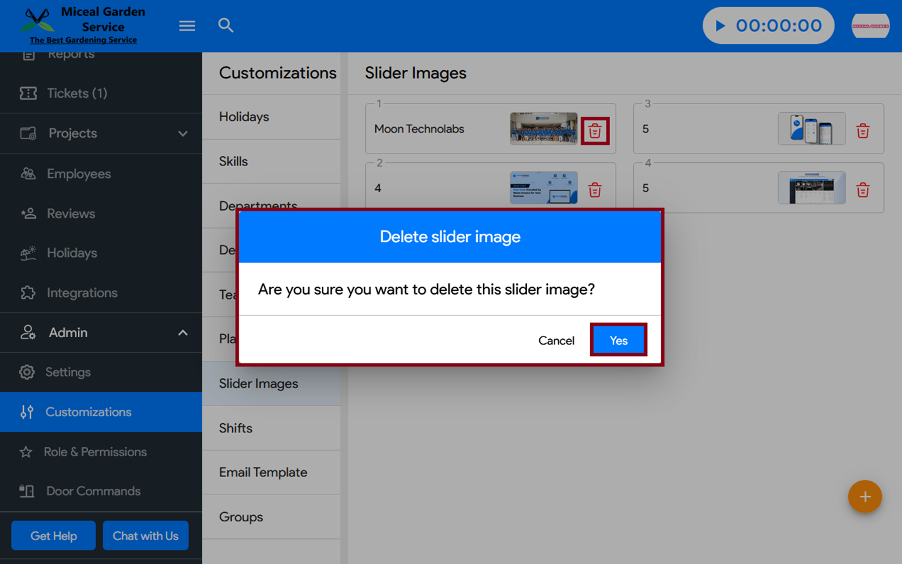Delete the Moon Technolabs slider image
Image resolution: width=902 pixels, height=564 pixels.
click(x=594, y=131)
